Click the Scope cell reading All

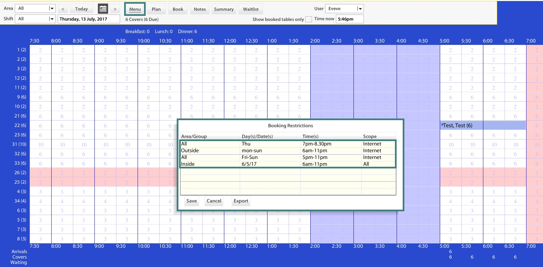tap(379, 164)
